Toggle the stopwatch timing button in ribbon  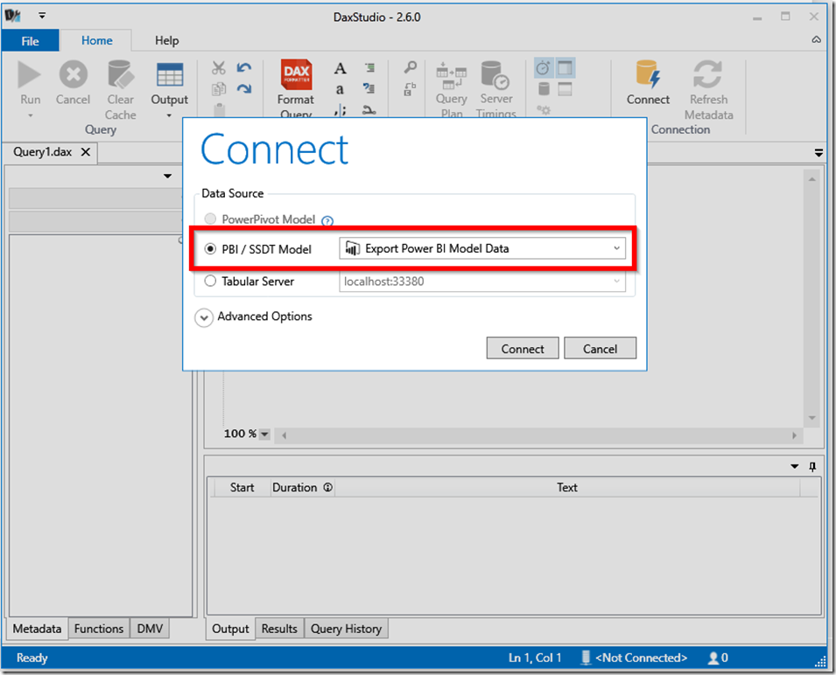544,67
